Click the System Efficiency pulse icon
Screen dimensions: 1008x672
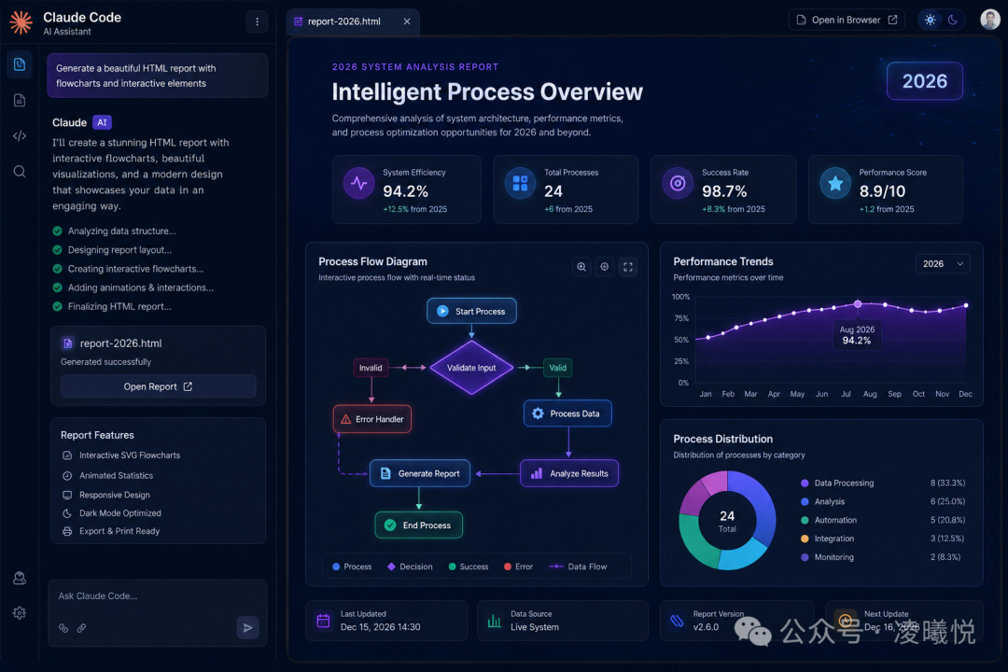(358, 183)
